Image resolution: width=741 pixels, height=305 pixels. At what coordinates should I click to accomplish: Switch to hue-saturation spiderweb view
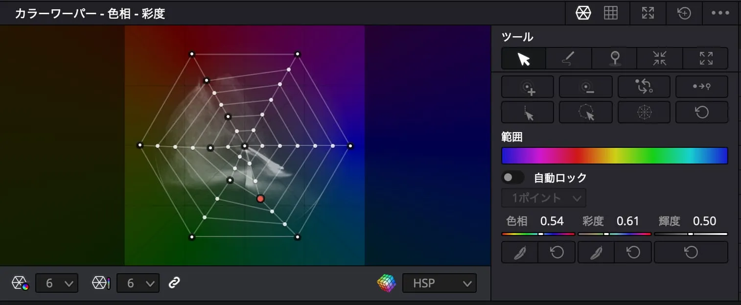coord(583,13)
